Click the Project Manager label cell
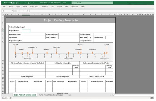The width and height of the screenshot is (156, 101). point(52,34)
